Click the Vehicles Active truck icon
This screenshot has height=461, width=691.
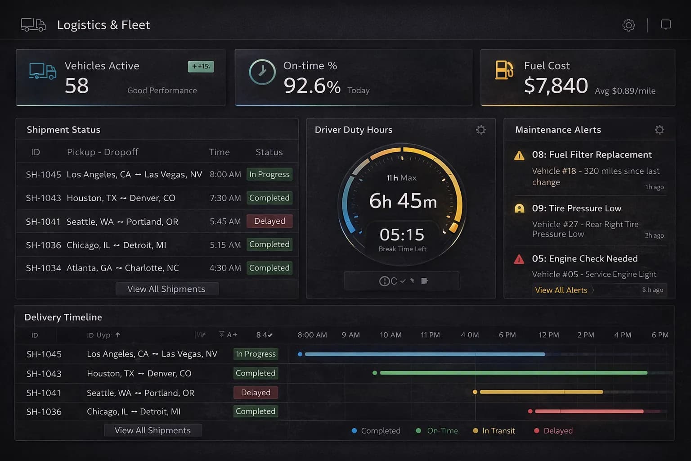(42, 71)
